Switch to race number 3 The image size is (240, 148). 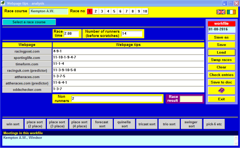tap(102, 11)
